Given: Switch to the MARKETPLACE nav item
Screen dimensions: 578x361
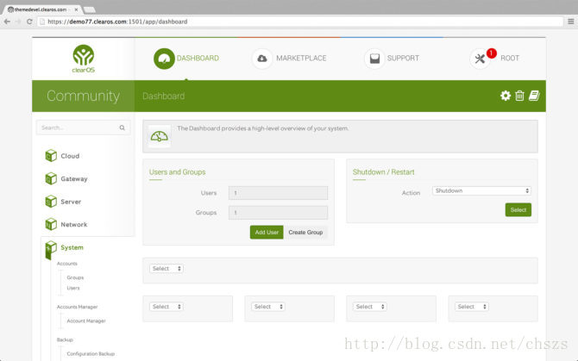Looking at the screenshot, I should click(x=301, y=58).
